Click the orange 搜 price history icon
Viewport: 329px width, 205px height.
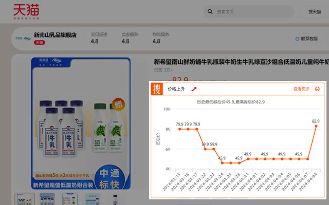pyautogui.click(x=157, y=89)
